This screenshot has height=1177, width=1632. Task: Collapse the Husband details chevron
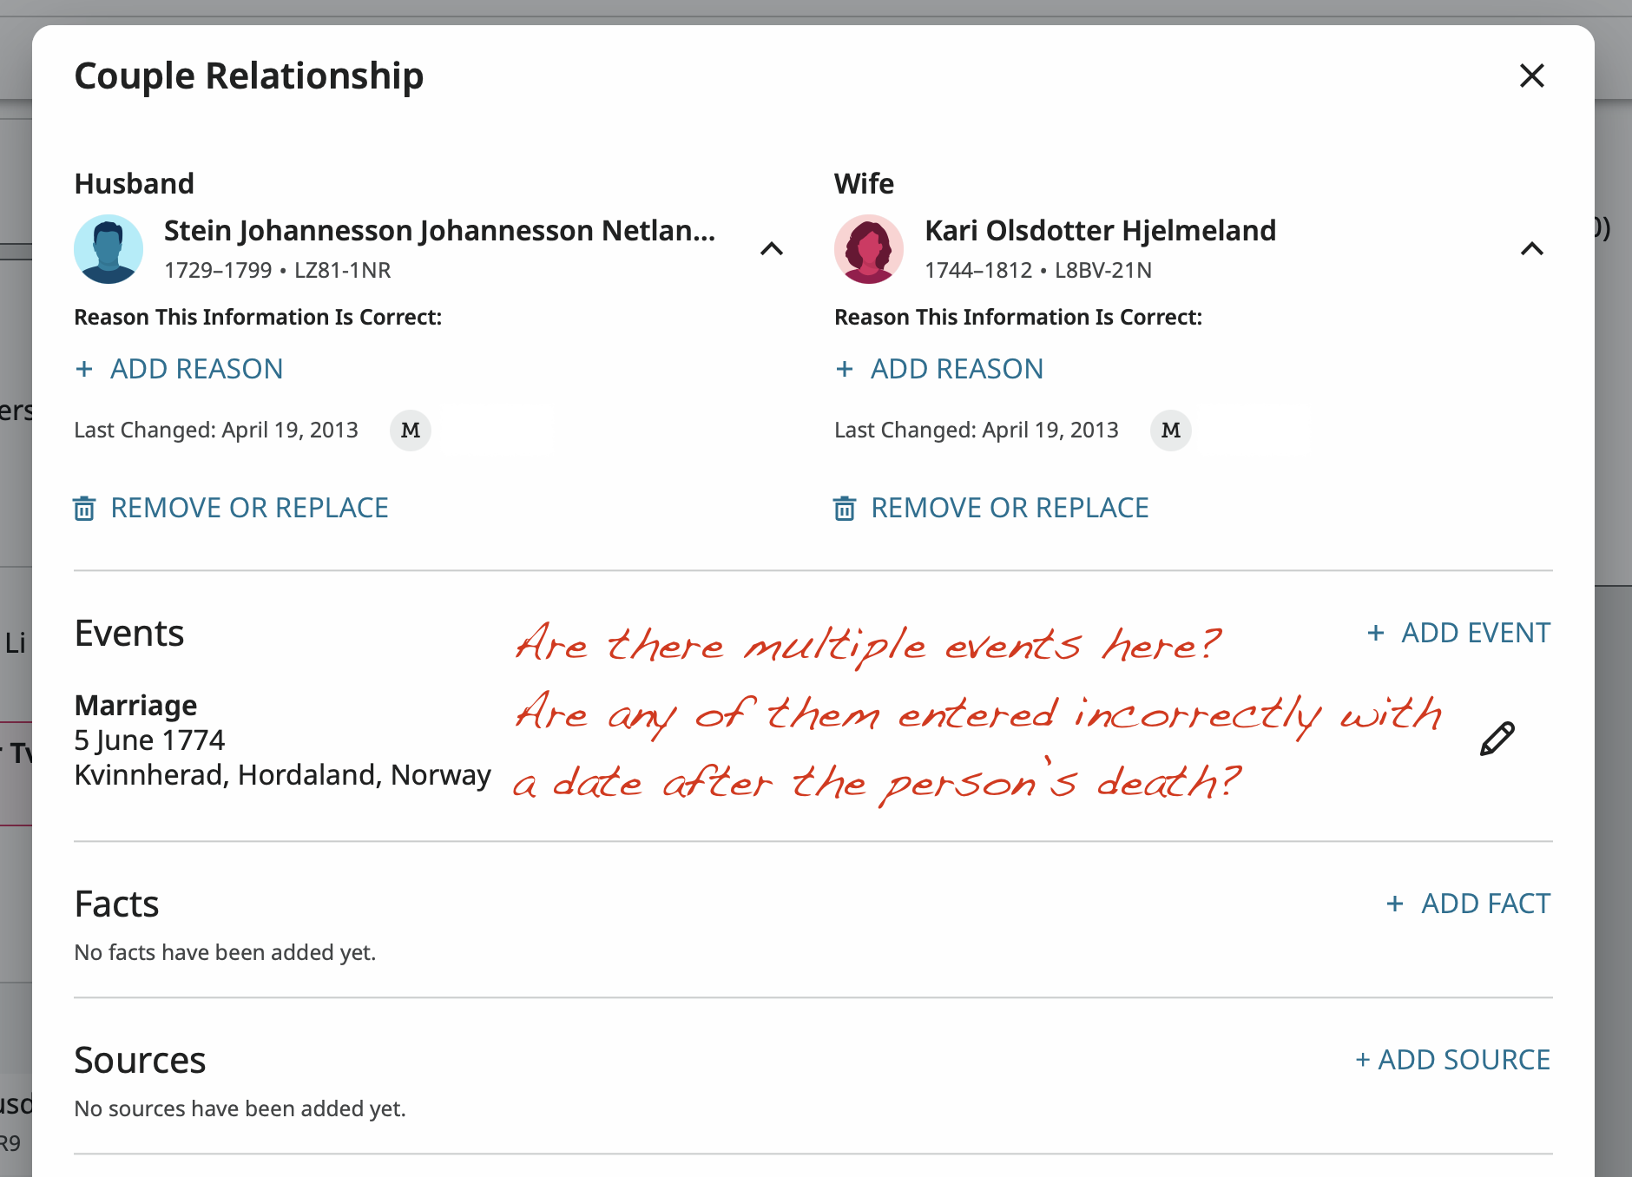click(x=772, y=249)
